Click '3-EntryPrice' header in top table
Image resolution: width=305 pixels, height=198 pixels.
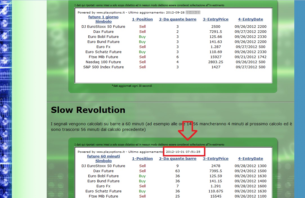pos(216,19)
